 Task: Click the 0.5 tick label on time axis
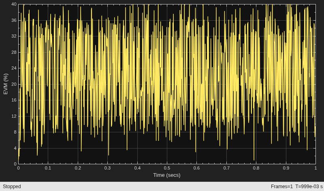pos(167,168)
